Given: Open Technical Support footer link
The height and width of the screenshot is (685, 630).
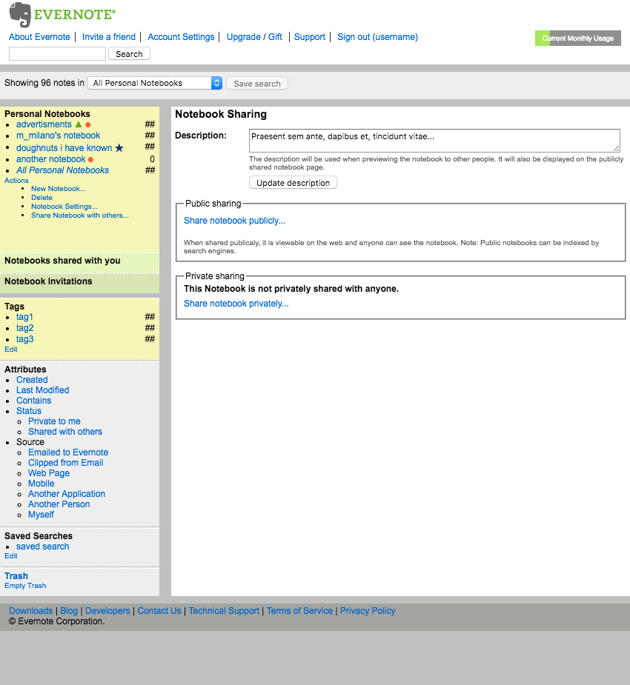Looking at the screenshot, I should point(224,611).
